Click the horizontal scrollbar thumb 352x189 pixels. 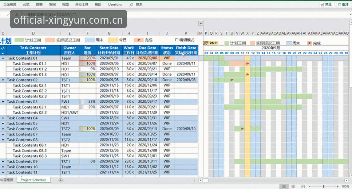point(205,180)
